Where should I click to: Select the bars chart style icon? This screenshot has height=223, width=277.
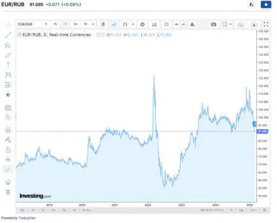point(125,24)
